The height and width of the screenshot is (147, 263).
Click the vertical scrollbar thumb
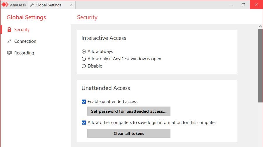coord(260,65)
